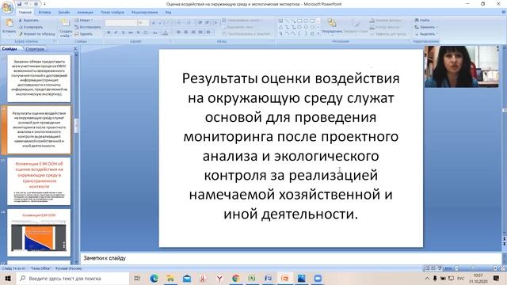This screenshot has width=507, height=285.
Task: Pick the oval shape from shapes gallery
Action: pos(306,21)
